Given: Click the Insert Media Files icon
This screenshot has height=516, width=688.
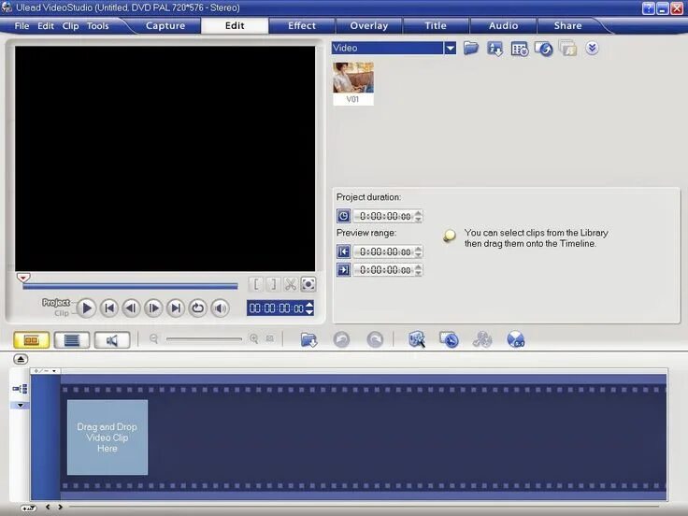Looking at the screenshot, I should point(308,339).
